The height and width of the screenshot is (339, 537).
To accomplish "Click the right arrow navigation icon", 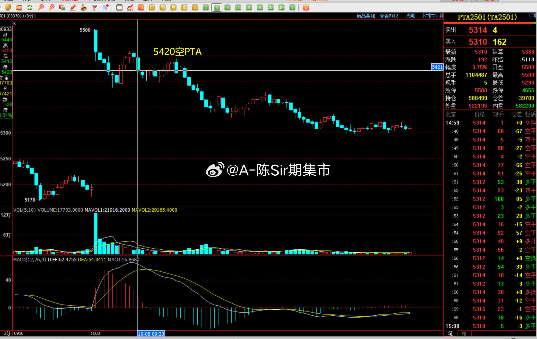I will 433,16.
